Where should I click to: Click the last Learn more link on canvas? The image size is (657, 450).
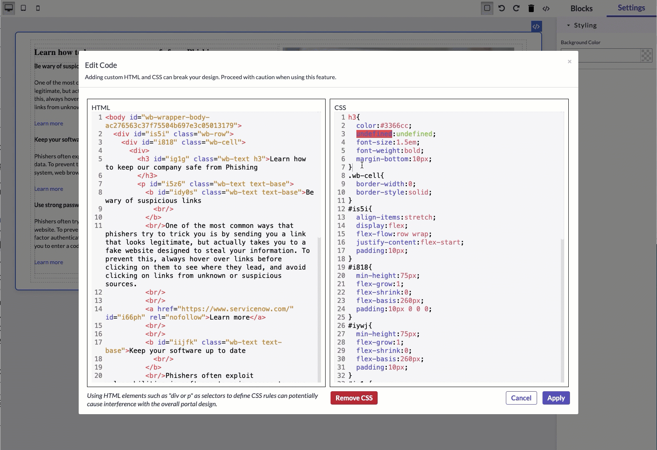point(49,262)
